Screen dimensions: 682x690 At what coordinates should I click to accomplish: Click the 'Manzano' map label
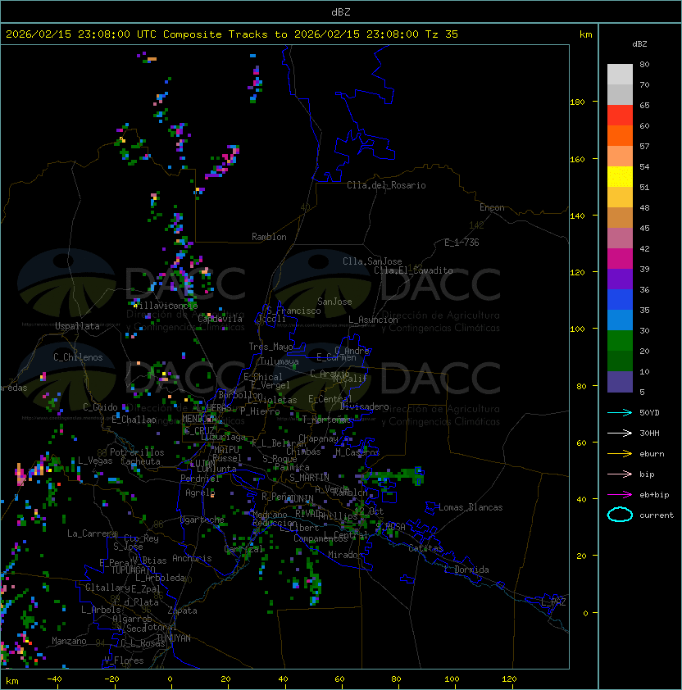[69, 641]
